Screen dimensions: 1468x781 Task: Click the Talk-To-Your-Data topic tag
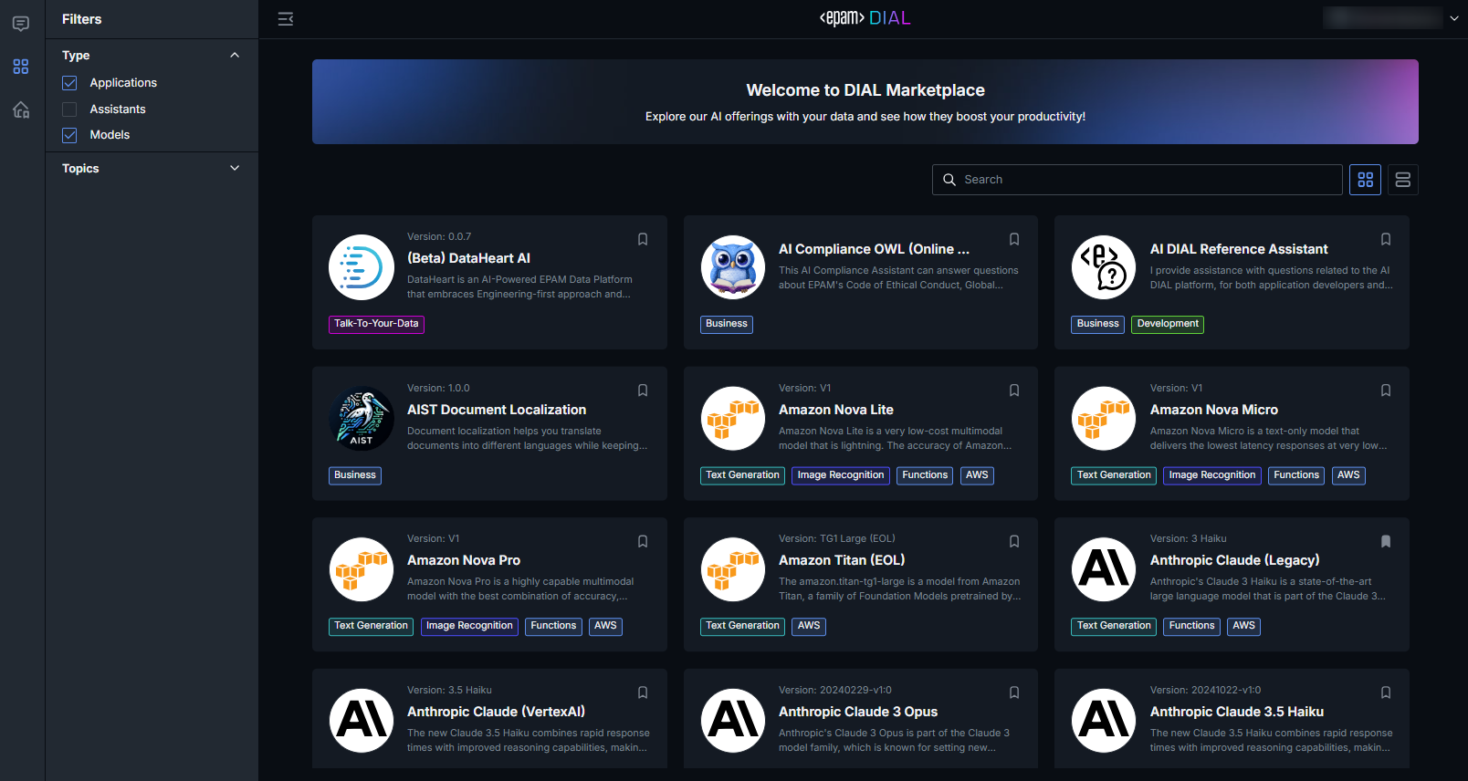[376, 324]
